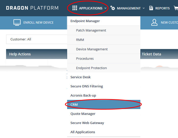Image resolution: width=178 pixels, height=138 pixels.
Task: Expand the Management dropdown chevron
Action: 144,8
